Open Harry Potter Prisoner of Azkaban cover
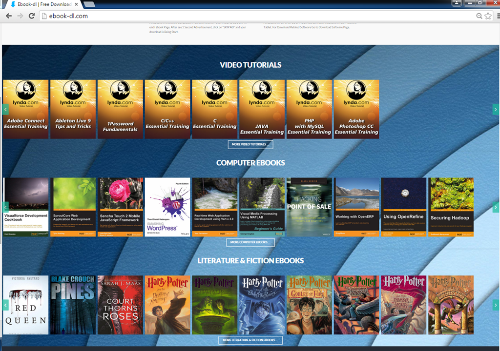Image resolution: width=500 pixels, height=351 pixels. [x=356, y=305]
